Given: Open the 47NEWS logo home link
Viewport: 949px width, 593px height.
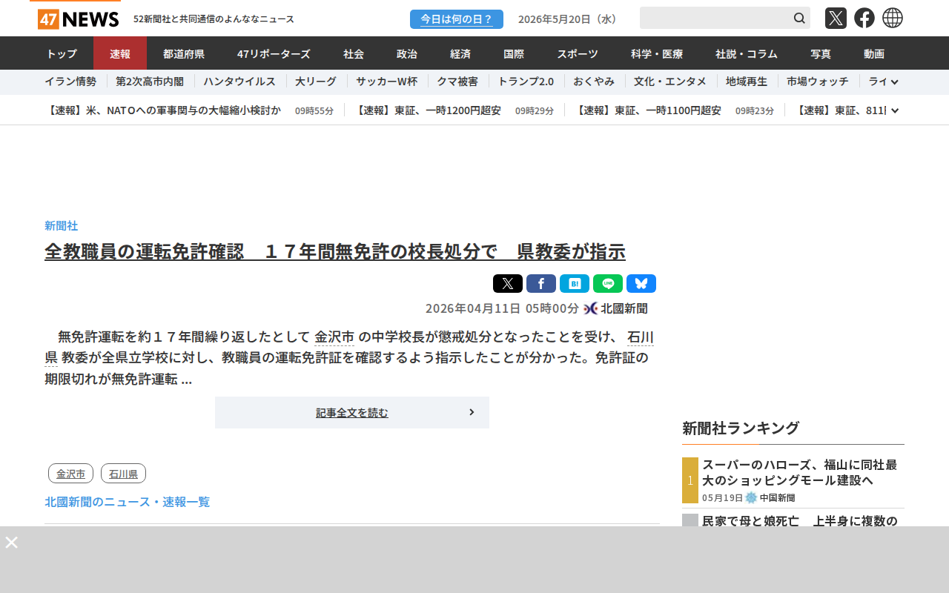Looking at the screenshot, I should 78,19.
